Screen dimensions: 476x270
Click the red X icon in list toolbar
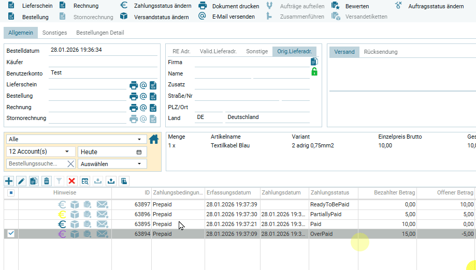72,181
